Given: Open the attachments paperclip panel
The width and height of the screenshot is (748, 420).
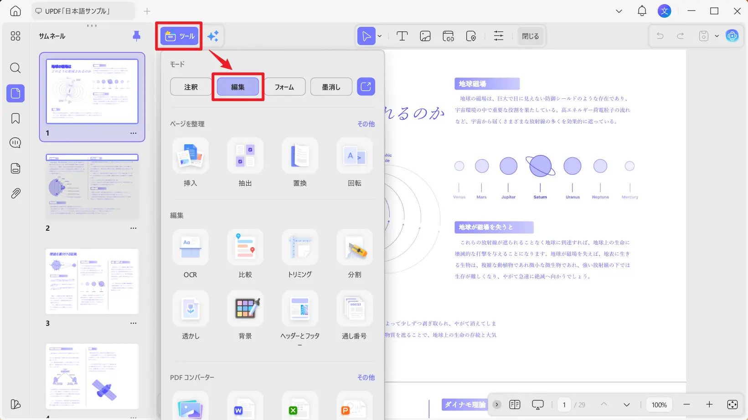Looking at the screenshot, I should click(15, 193).
